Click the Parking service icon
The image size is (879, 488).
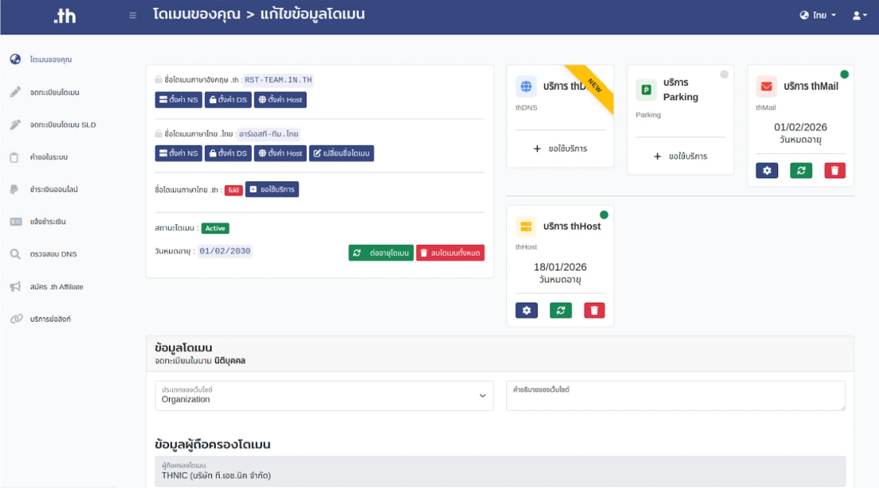click(646, 90)
